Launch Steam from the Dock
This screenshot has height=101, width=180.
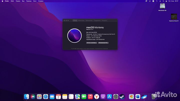122,97
